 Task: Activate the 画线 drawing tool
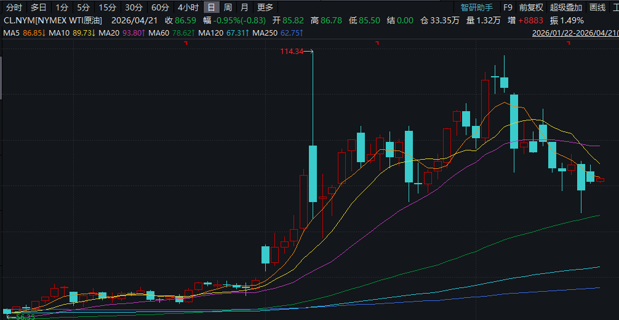pos(597,7)
